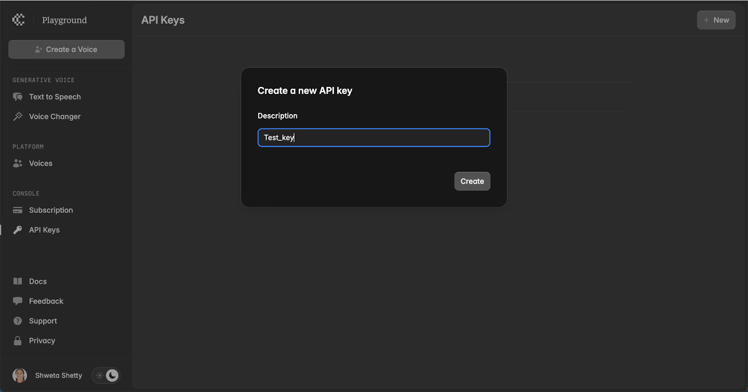Click the GENERATIVE VOICE section header
Image resolution: width=748 pixels, height=392 pixels.
pos(43,80)
